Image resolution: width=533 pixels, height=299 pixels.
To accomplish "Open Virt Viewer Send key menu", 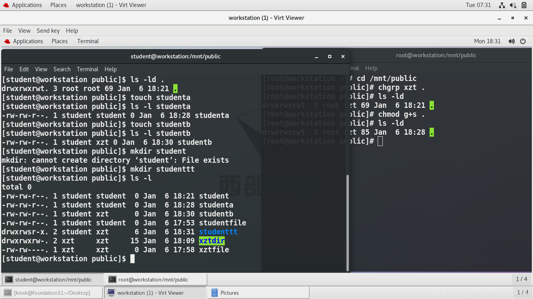I will 48,30.
